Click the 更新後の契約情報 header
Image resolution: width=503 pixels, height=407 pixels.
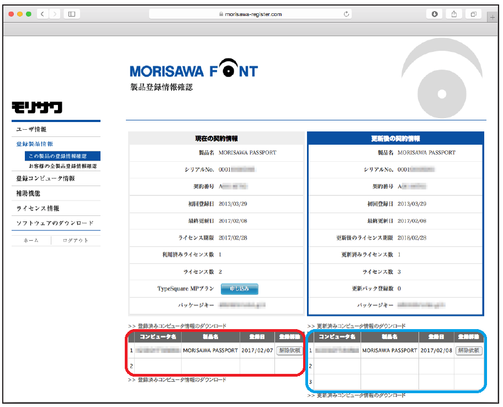click(395, 138)
